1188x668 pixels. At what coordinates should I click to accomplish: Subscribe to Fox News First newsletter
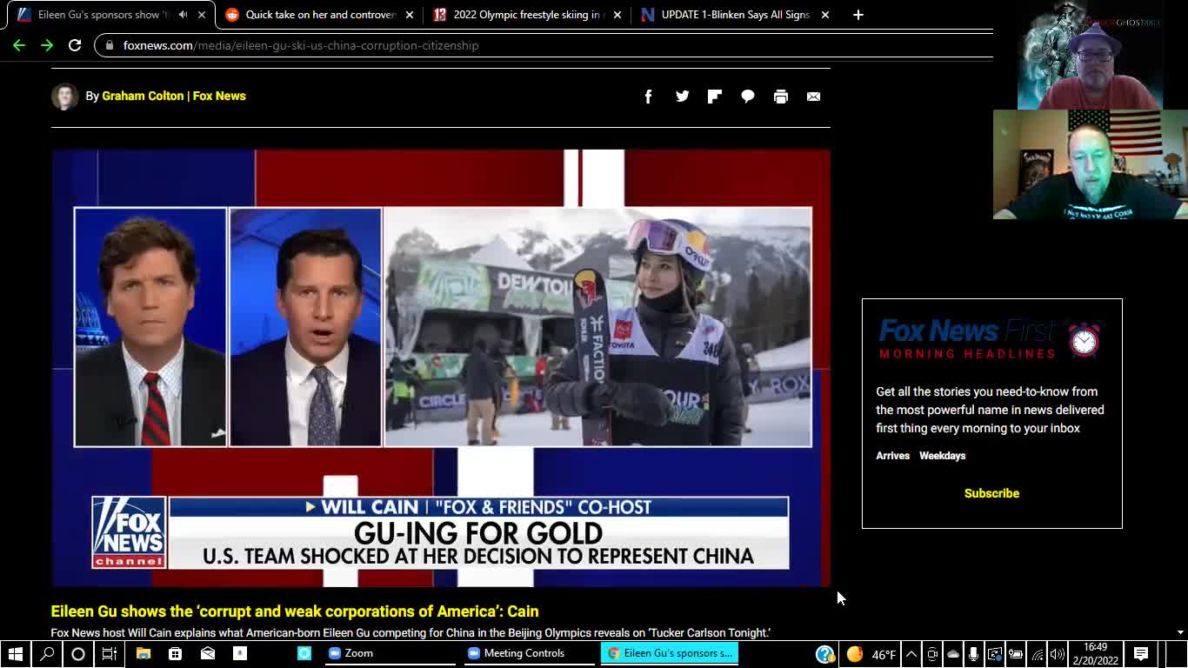coord(991,493)
